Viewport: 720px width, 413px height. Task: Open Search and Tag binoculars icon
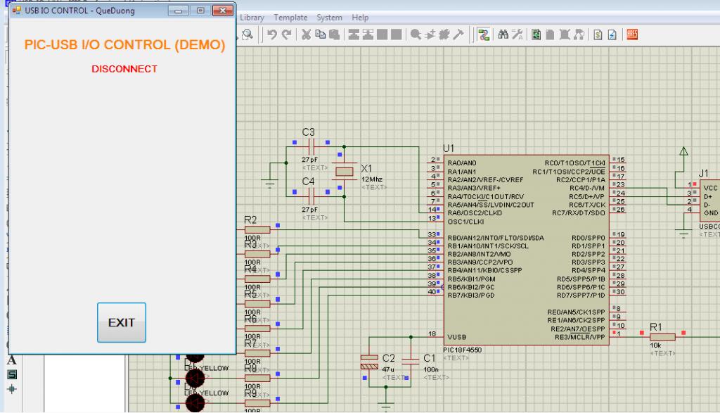click(503, 34)
